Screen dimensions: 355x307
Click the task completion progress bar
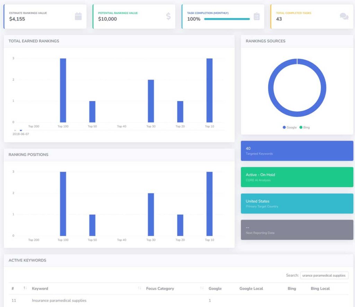click(227, 19)
